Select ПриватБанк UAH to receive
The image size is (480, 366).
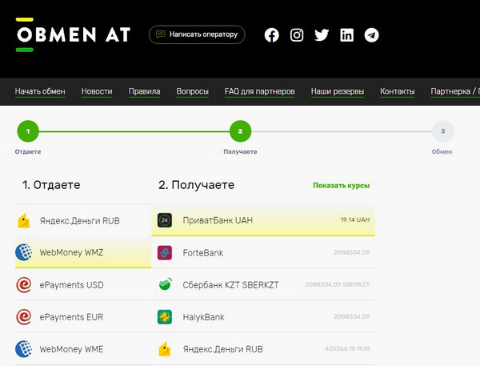[x=263, y=220]
